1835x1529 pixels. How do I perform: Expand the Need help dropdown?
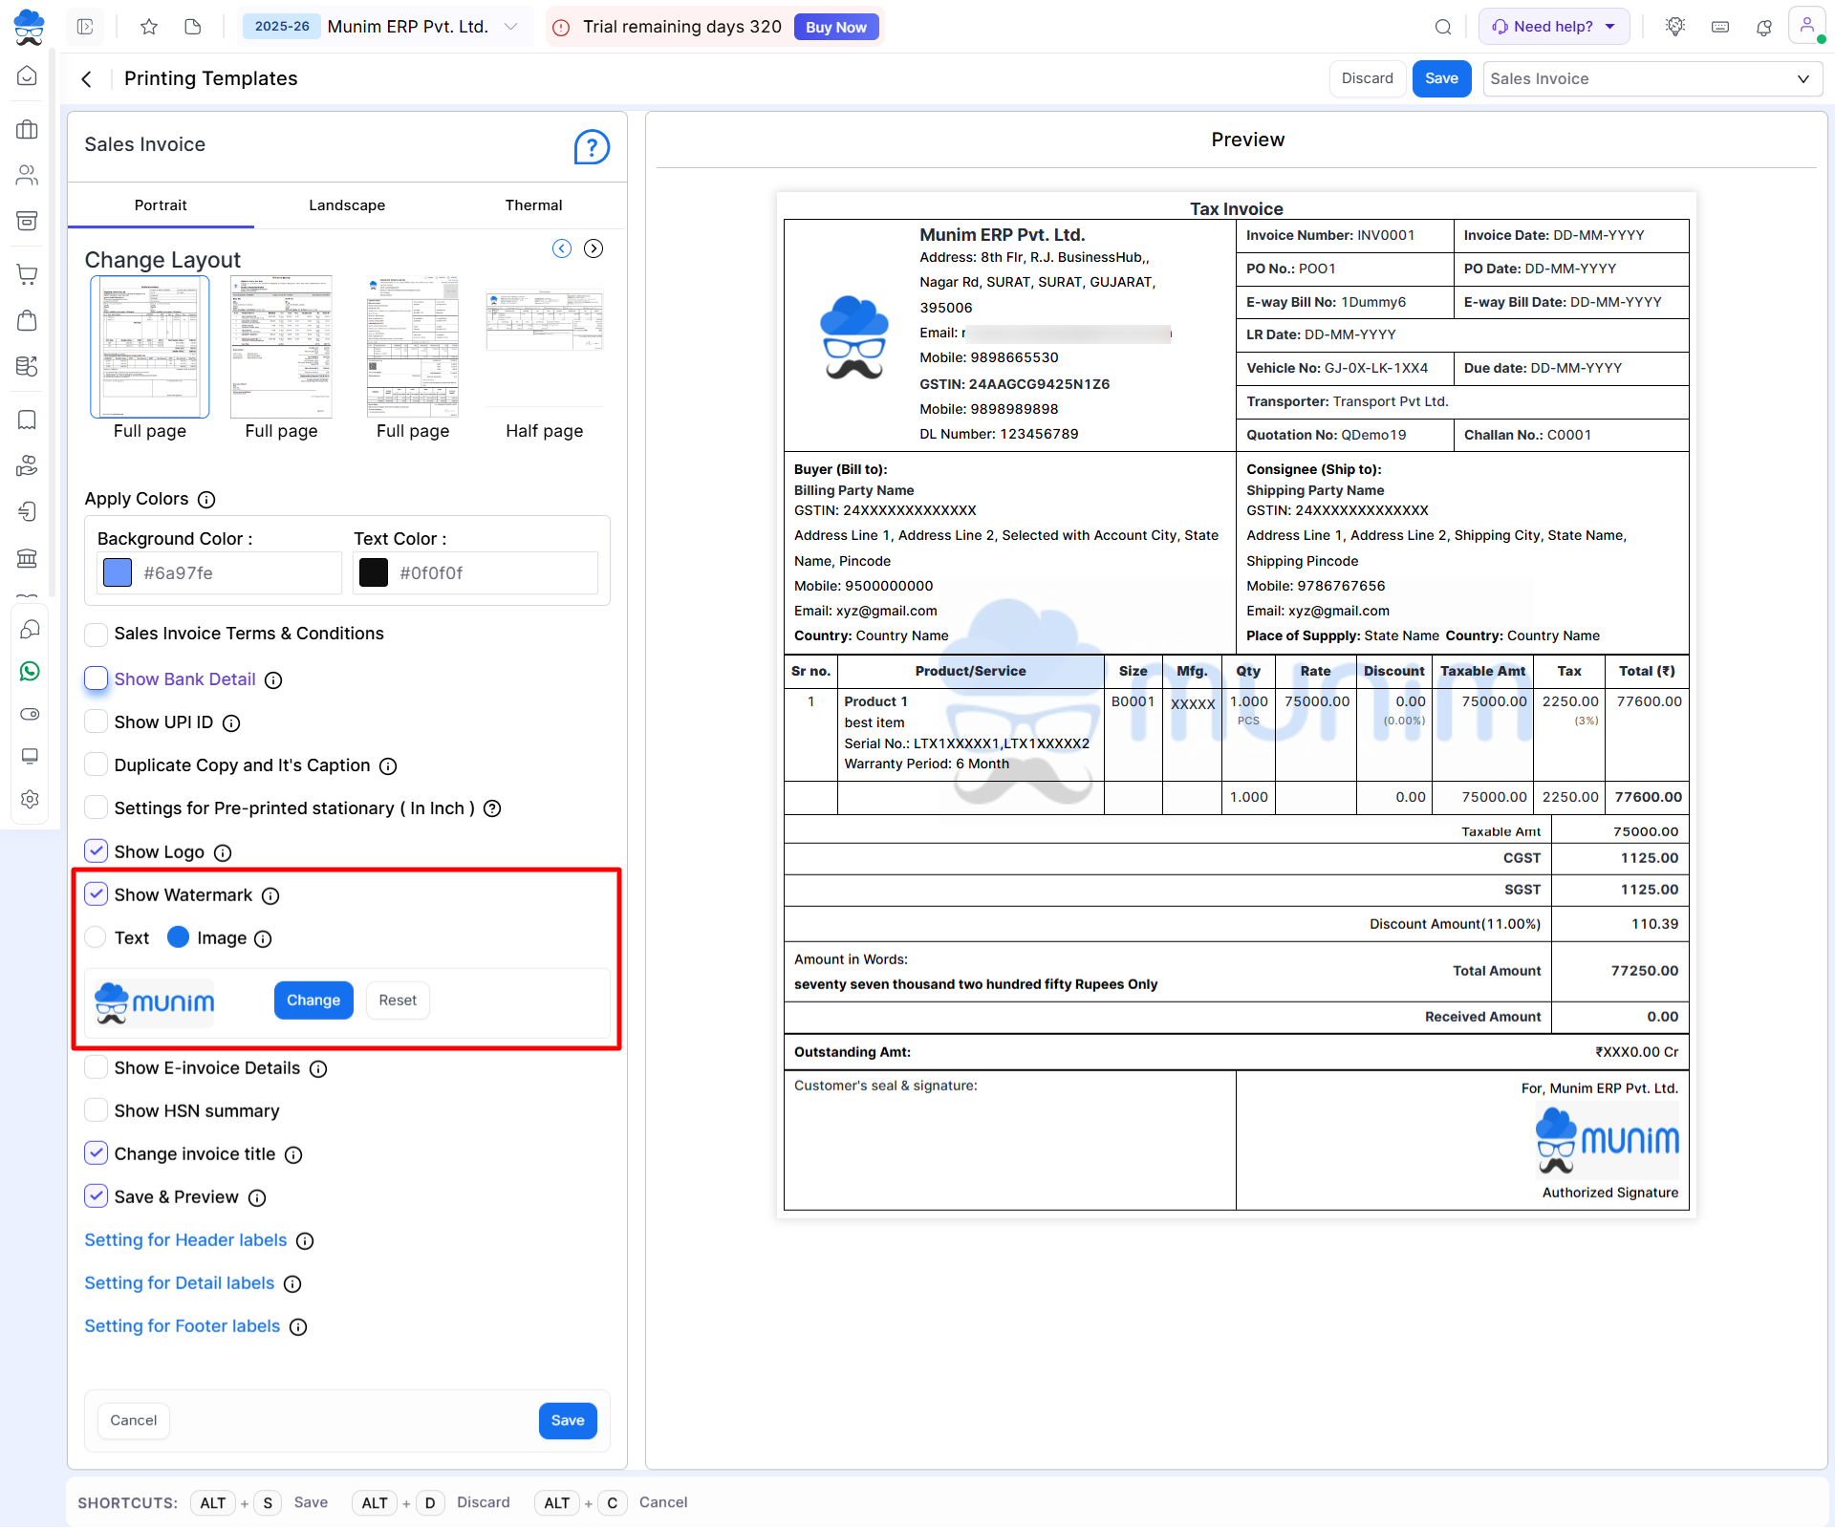point(1554,27)
